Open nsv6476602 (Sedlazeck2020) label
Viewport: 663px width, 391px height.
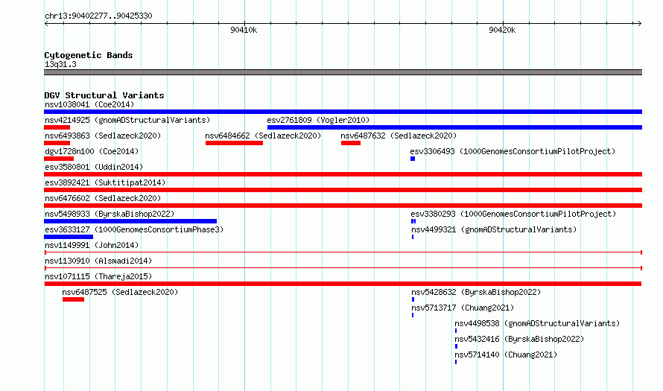pyautogui.click(x=103, y=198)
